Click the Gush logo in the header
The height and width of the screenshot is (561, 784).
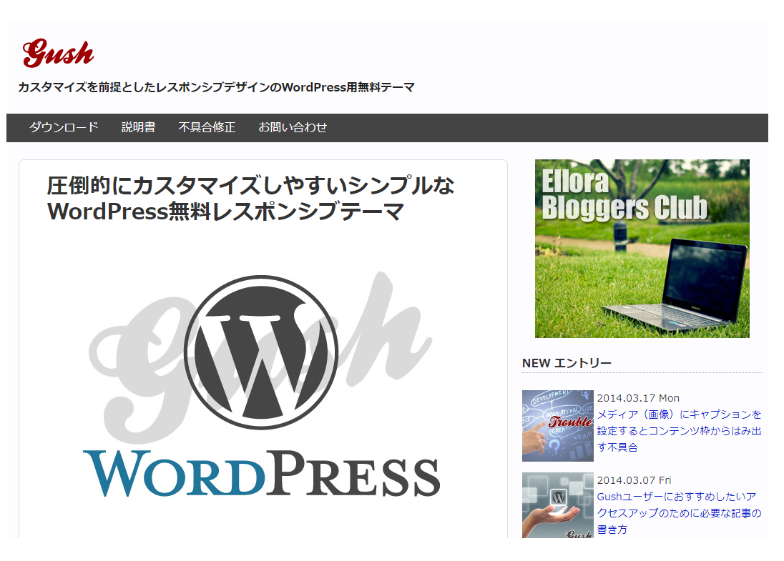point(58,53)
